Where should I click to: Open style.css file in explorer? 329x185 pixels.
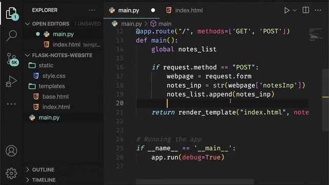pyautogui.click(x=63, y=76)
